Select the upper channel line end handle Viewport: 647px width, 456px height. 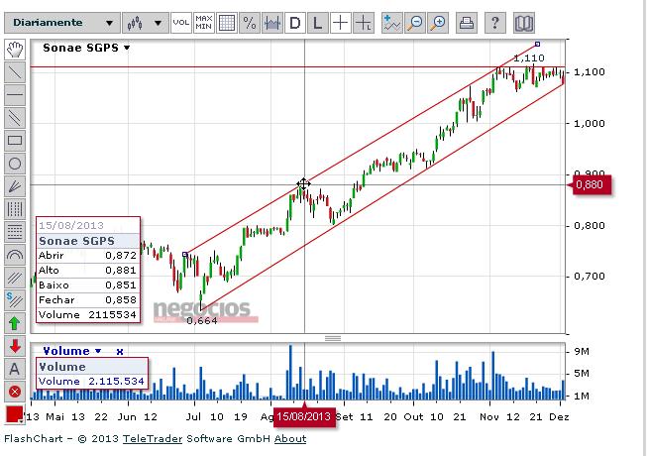coord(537,44)
